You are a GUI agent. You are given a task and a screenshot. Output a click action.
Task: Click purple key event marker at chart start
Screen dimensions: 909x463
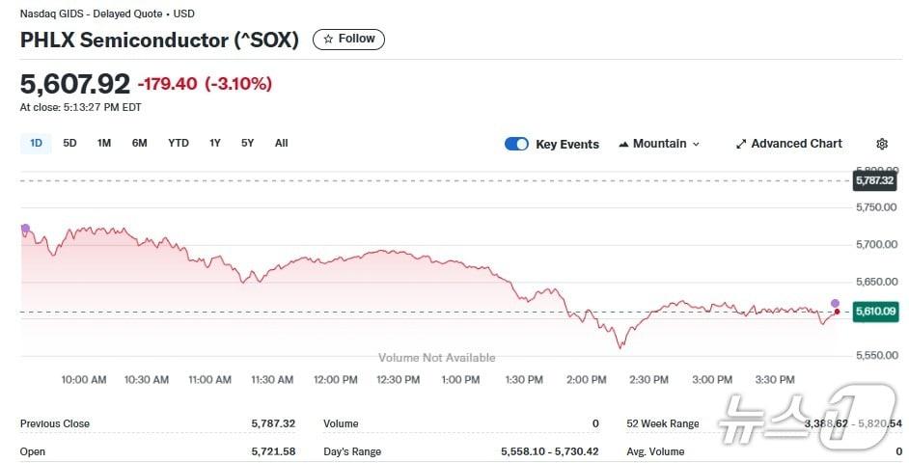tap(25, 229)
